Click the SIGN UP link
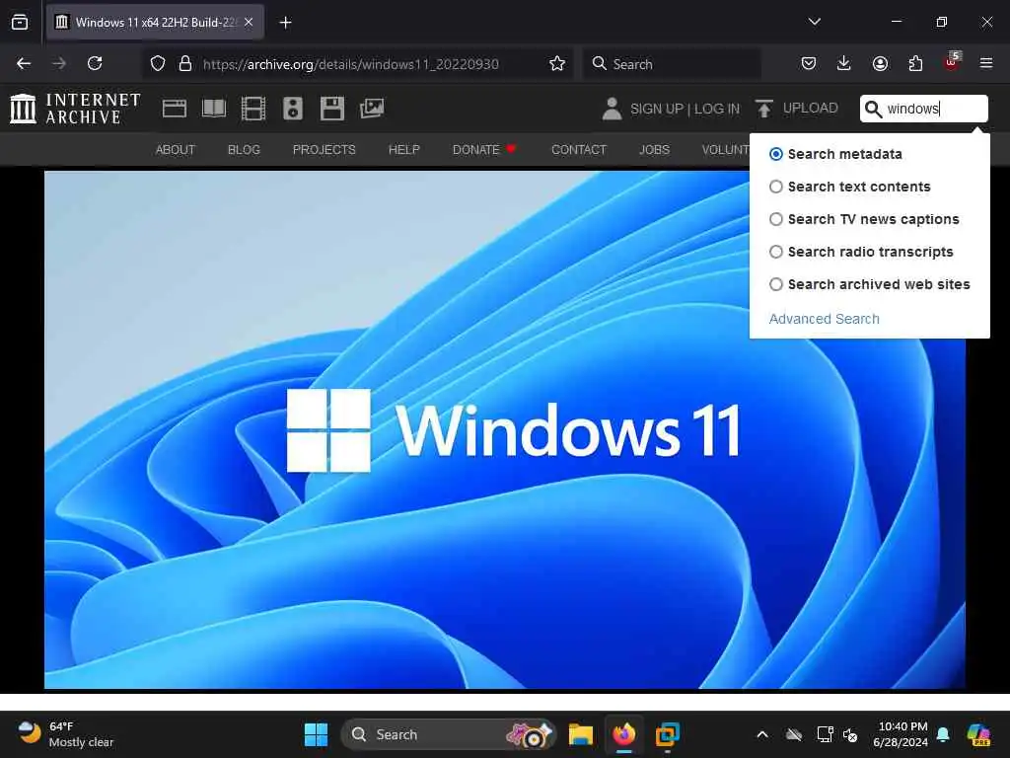The height and width of the screenshot is (758, 1010). pos(657,109)
